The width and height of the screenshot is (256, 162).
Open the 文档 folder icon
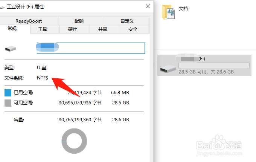168,12
